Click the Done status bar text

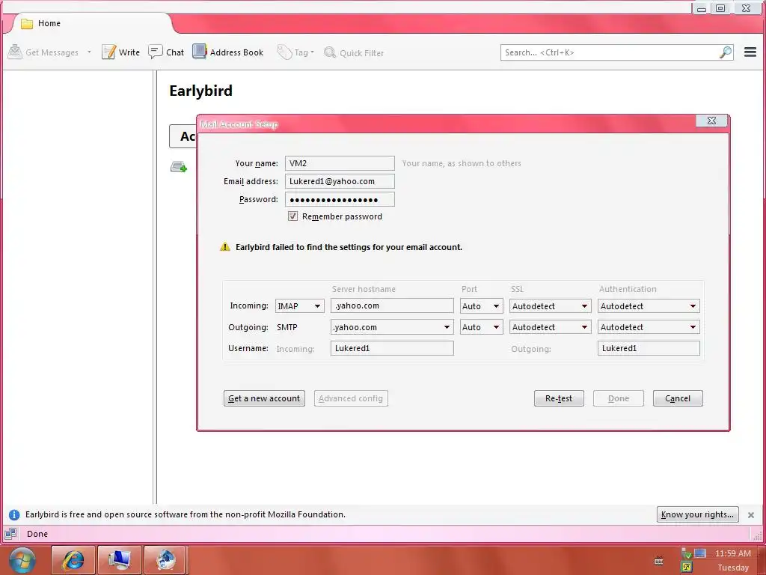tap(37, 534)
